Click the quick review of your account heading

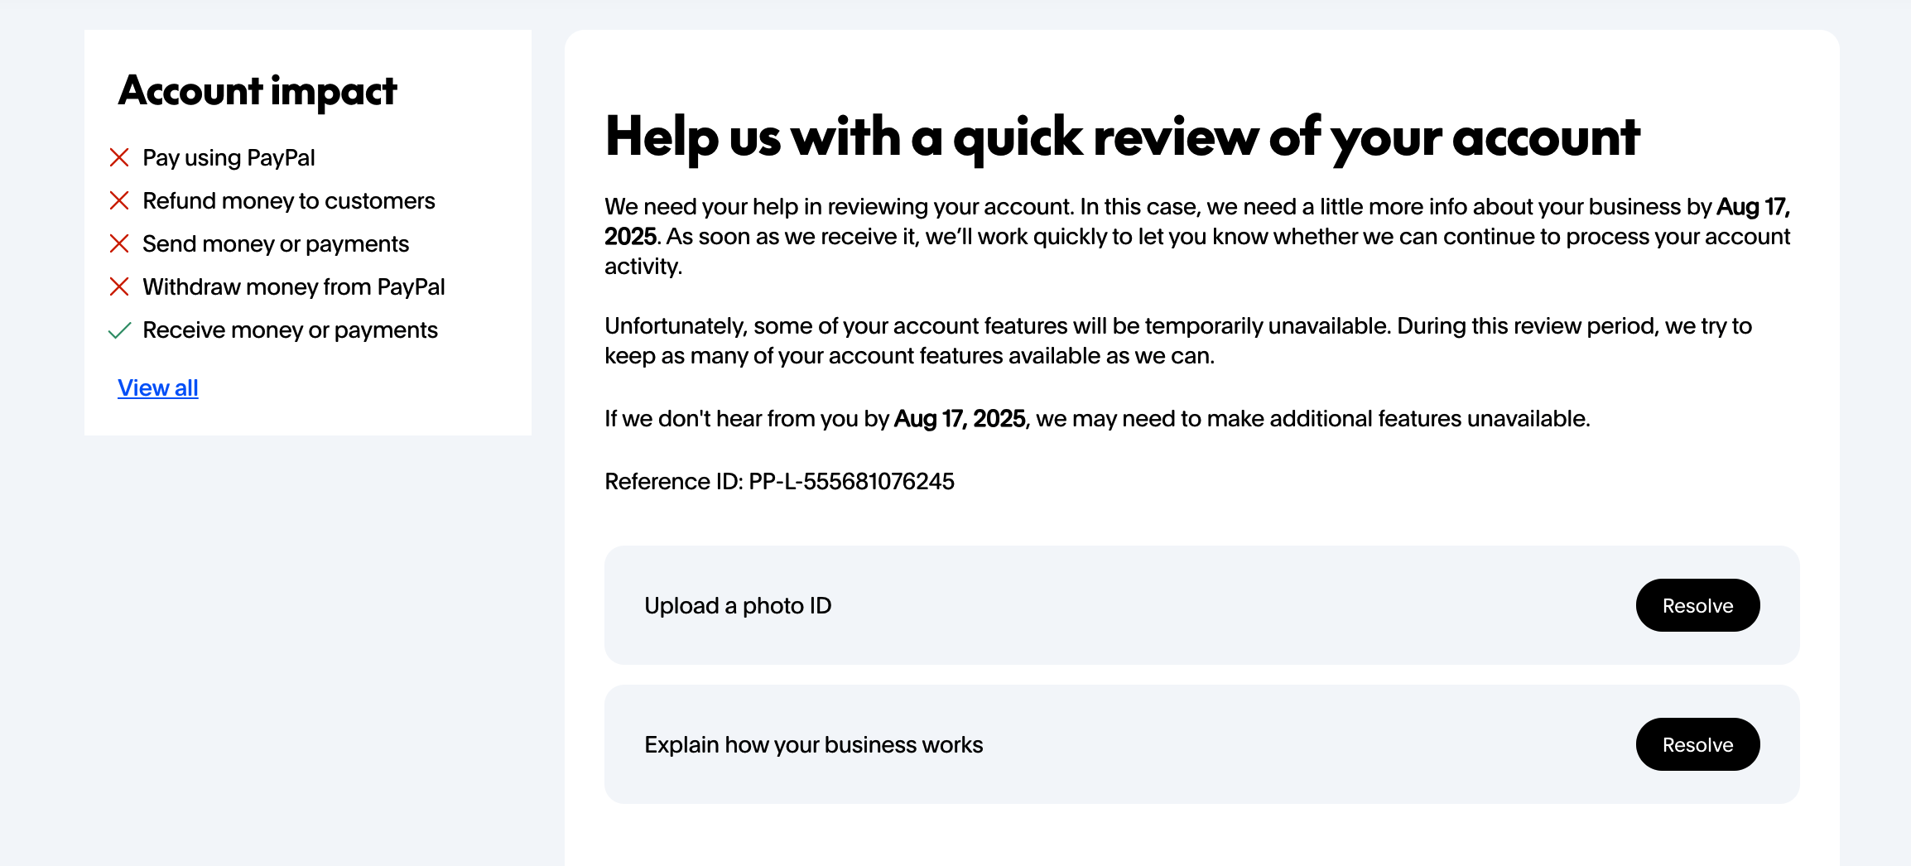pos(1122,137)
